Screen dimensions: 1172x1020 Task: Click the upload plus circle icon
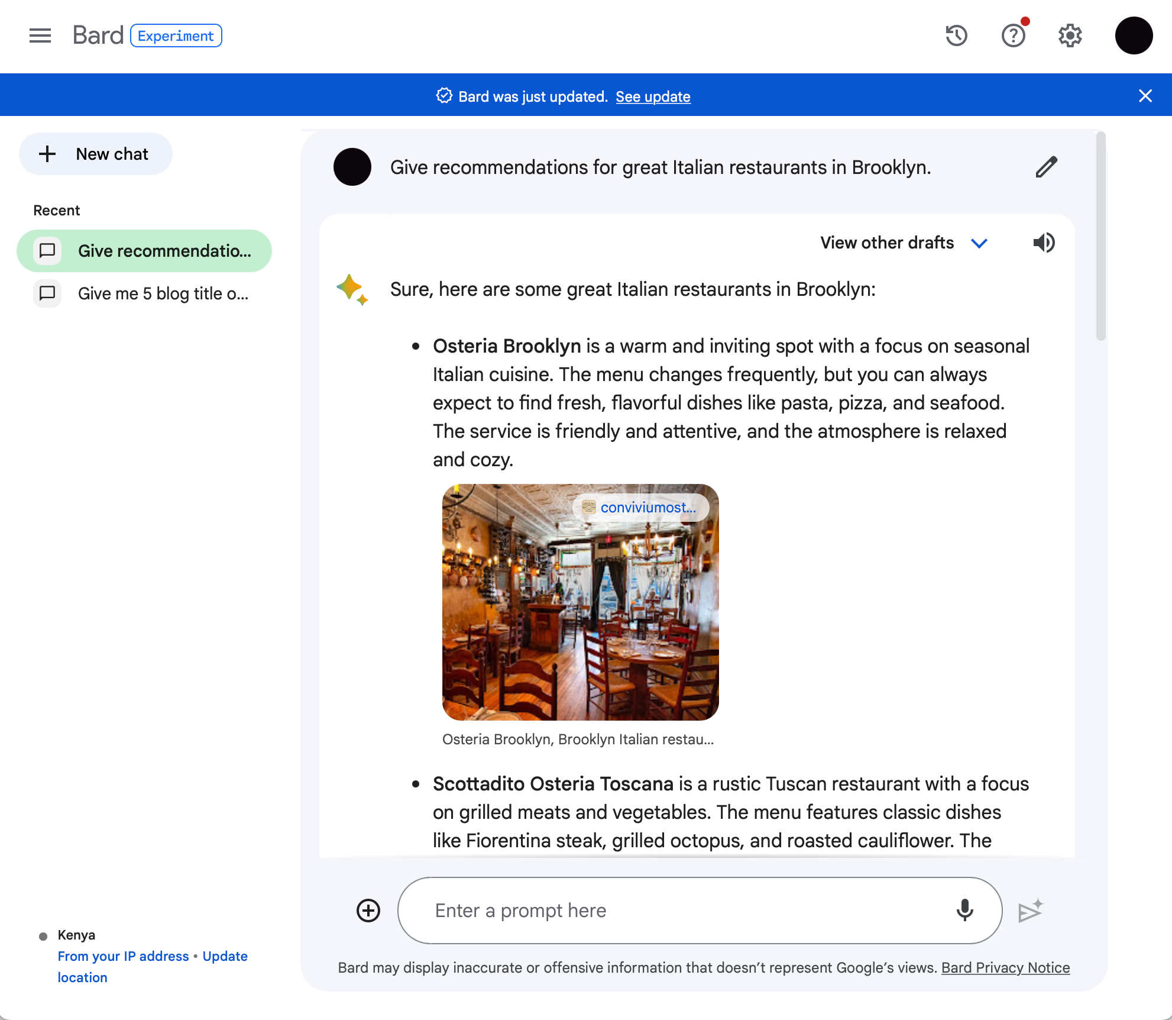click(x=368, y=911)
